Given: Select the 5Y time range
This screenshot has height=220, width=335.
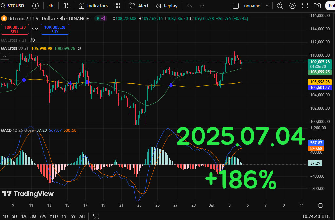Looking at the screenshot, I should pyautogui.click(x=73, y=216).
